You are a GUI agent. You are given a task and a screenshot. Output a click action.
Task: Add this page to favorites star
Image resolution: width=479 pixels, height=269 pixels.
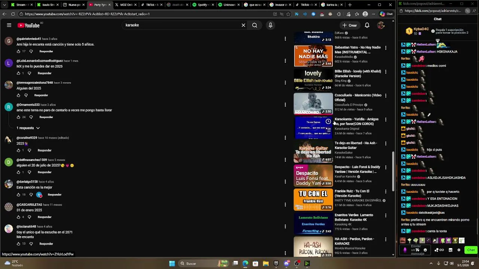tap(288, 14)
